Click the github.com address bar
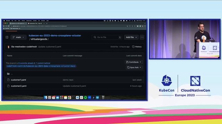The height and width of the screenshot is (124, 222). coord(68,26)
